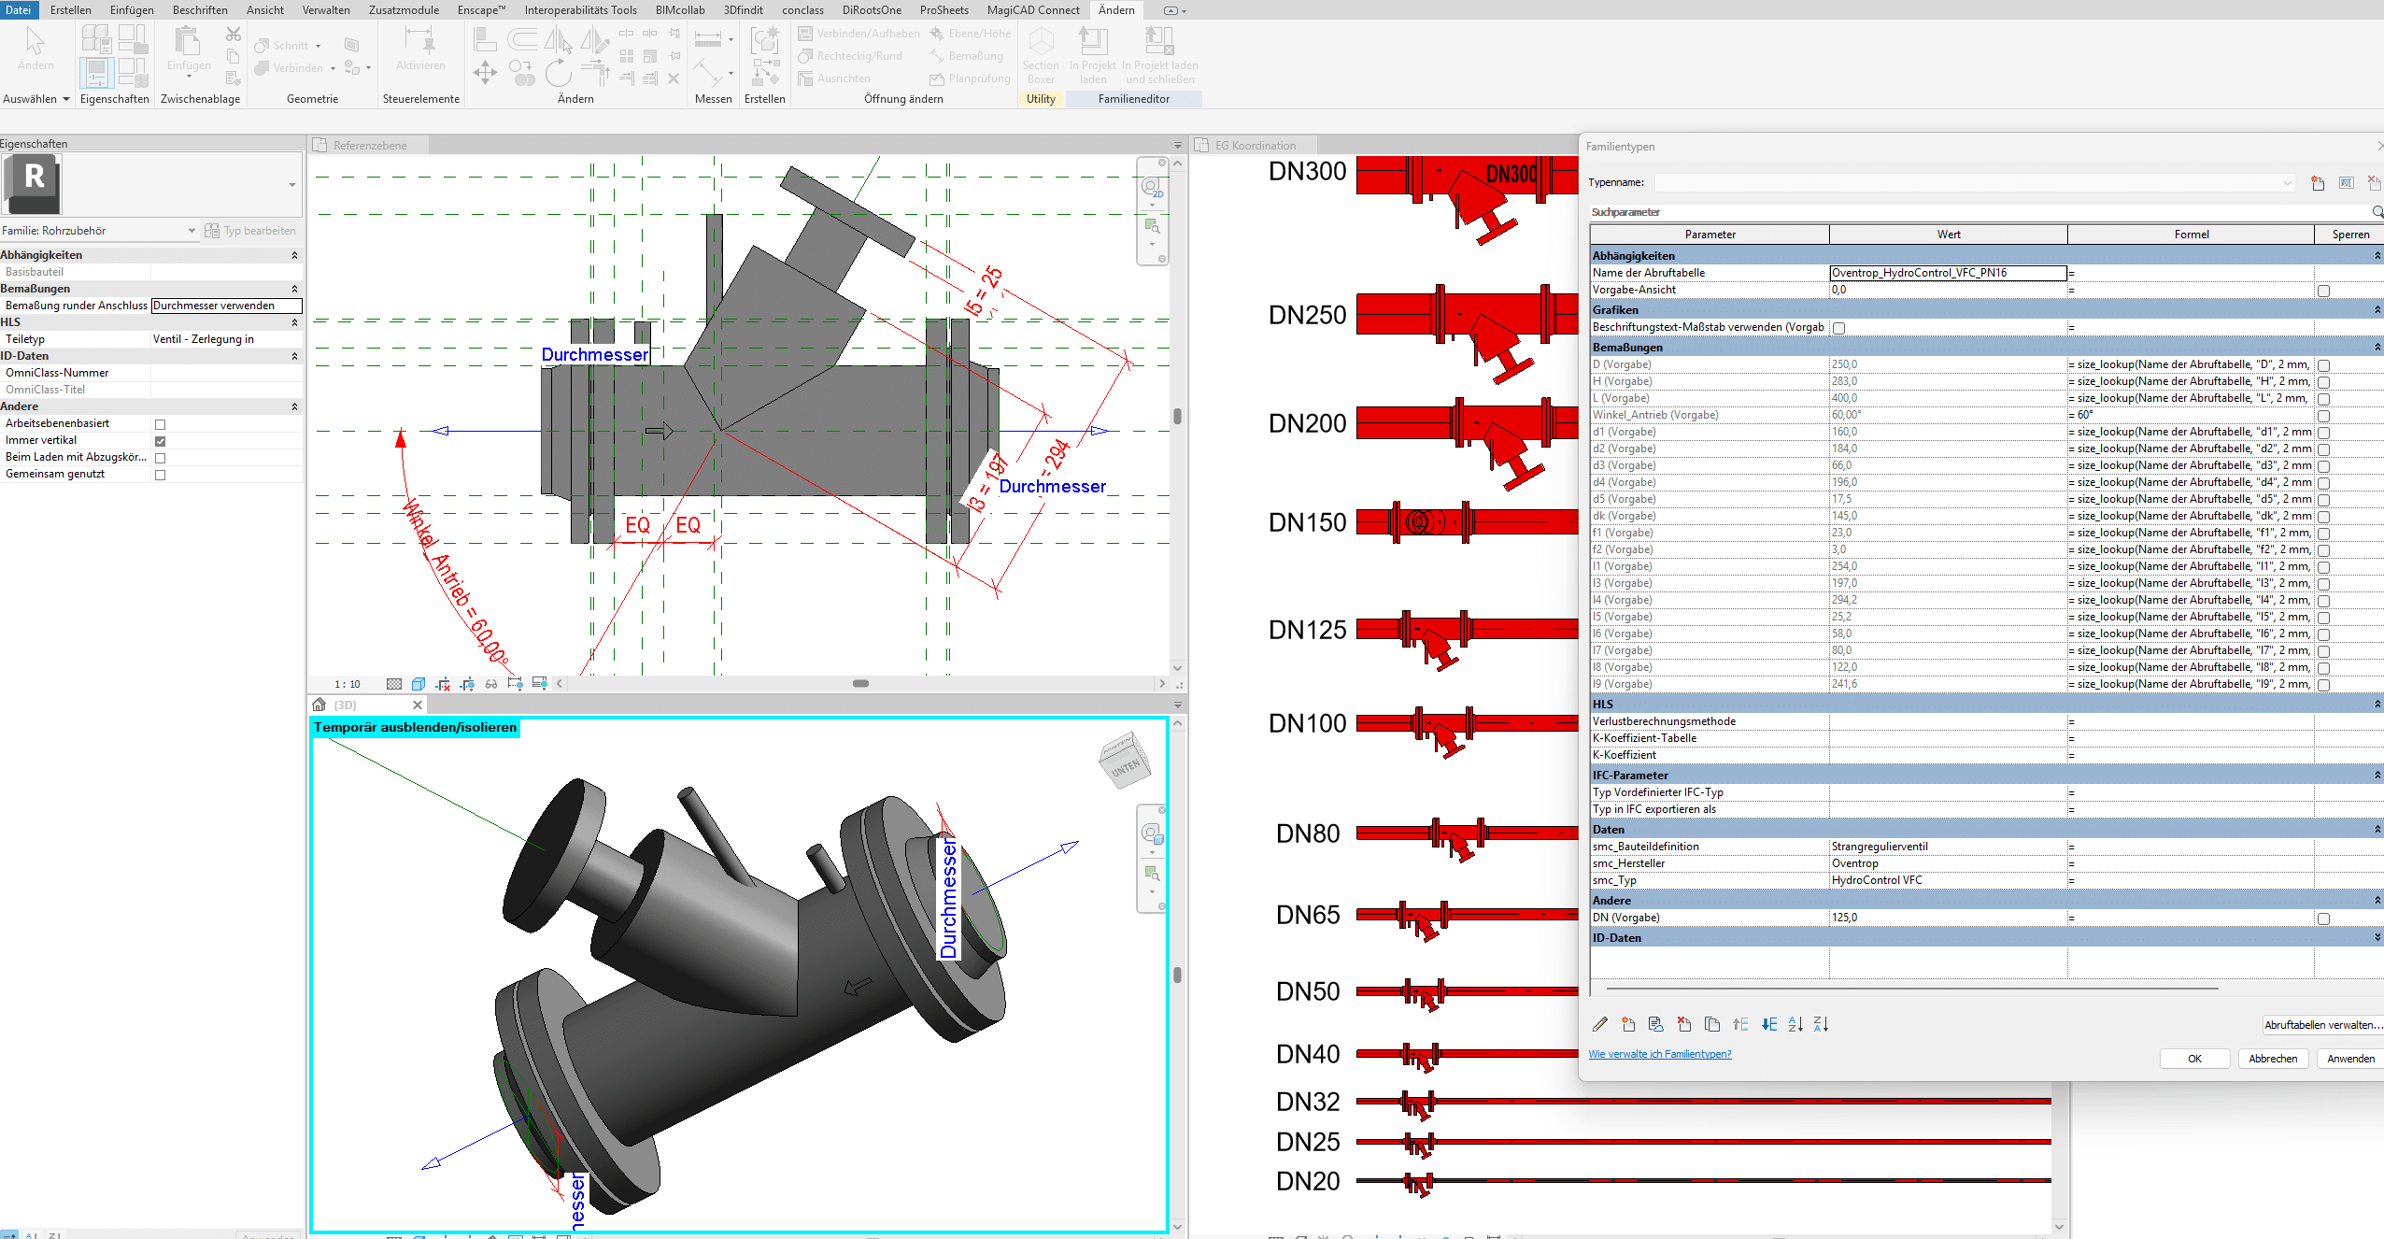2384x1239 pixels.
Task: Open the Datei menu
Action: 19,10
